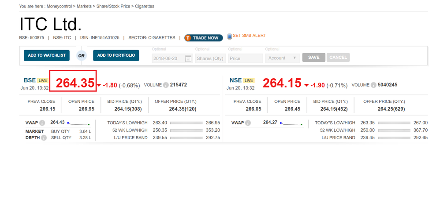Open NSE volume info icon
This screenshot has width=440, height=221.
[373, 85]
